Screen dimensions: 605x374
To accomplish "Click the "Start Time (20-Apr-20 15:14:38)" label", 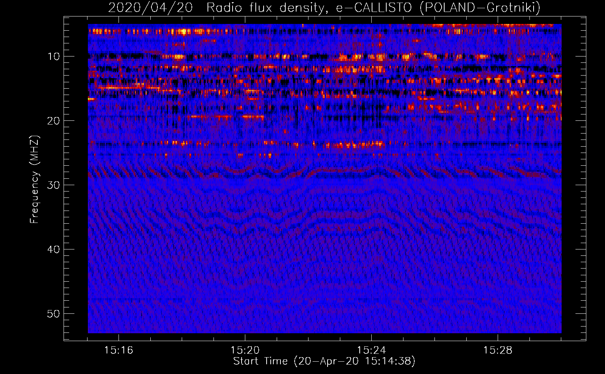I will click(324, 361).
